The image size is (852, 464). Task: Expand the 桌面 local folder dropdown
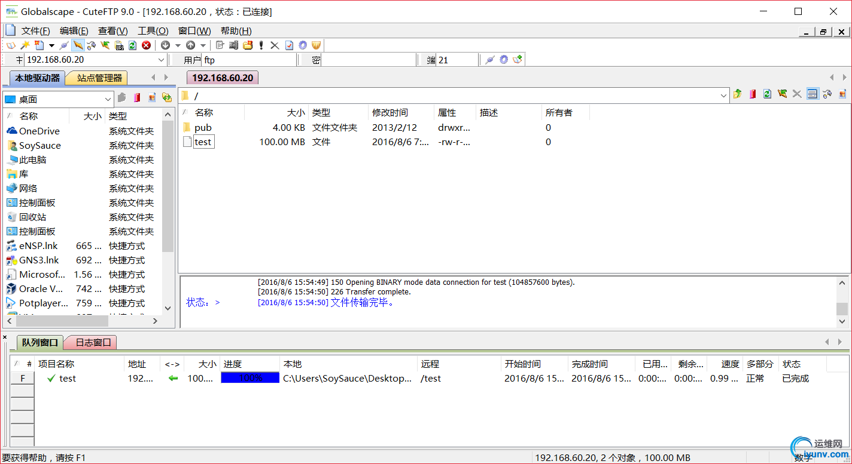(108, 99)
